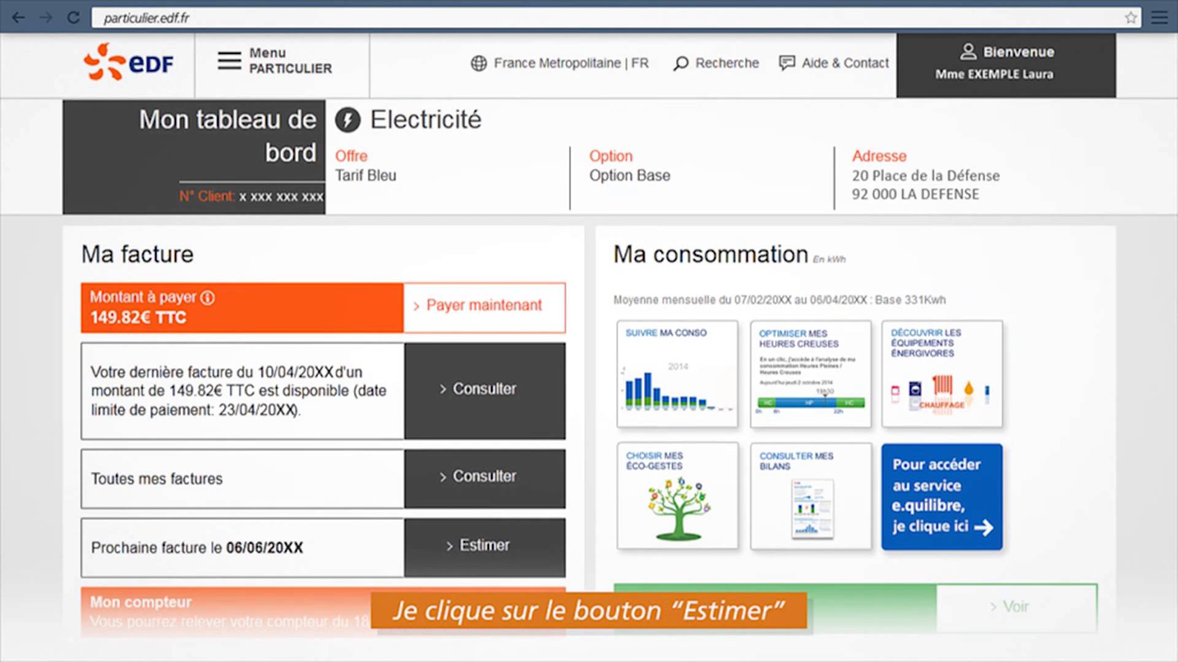The image size is (1178, 662).
Task: Open Consulter mes bilans tile
Action: 810,496
